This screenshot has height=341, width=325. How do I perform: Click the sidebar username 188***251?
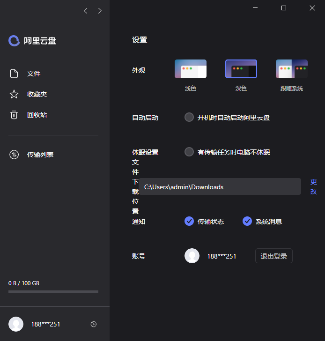[x=45, y=324]
